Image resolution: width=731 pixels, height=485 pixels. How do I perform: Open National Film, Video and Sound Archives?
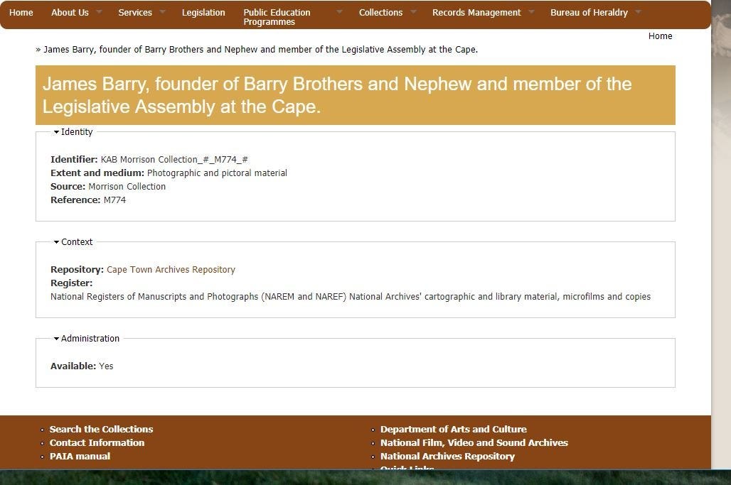[474, 442]
